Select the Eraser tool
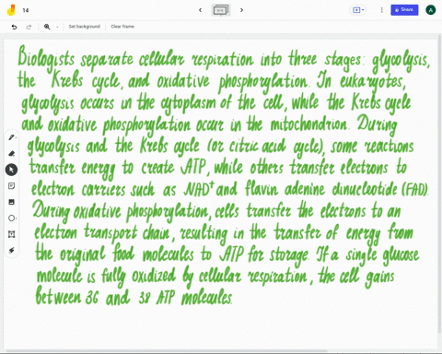This screenshot has width=442, height=354. click(11, 154)
